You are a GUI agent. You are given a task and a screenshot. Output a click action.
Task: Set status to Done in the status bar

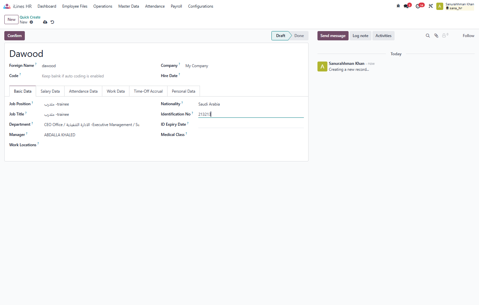point(299,36)
